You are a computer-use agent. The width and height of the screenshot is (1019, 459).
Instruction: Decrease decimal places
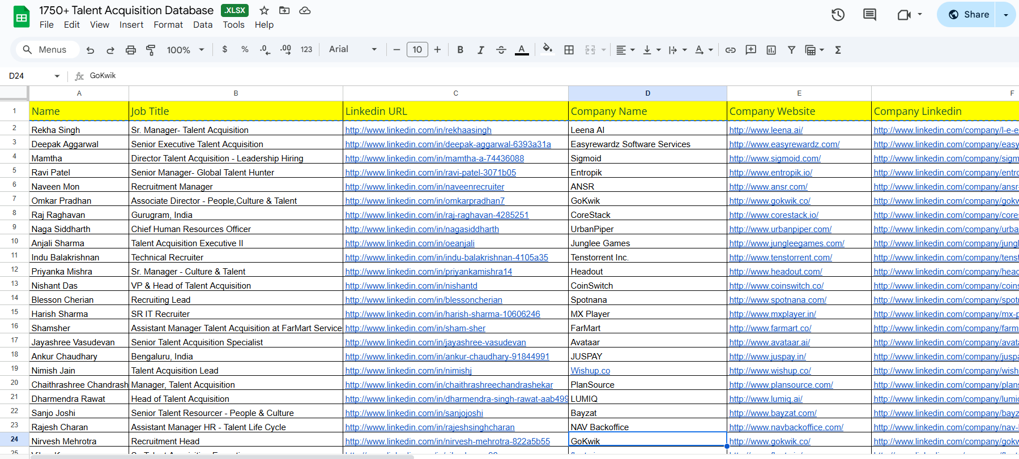coord(265,50)
